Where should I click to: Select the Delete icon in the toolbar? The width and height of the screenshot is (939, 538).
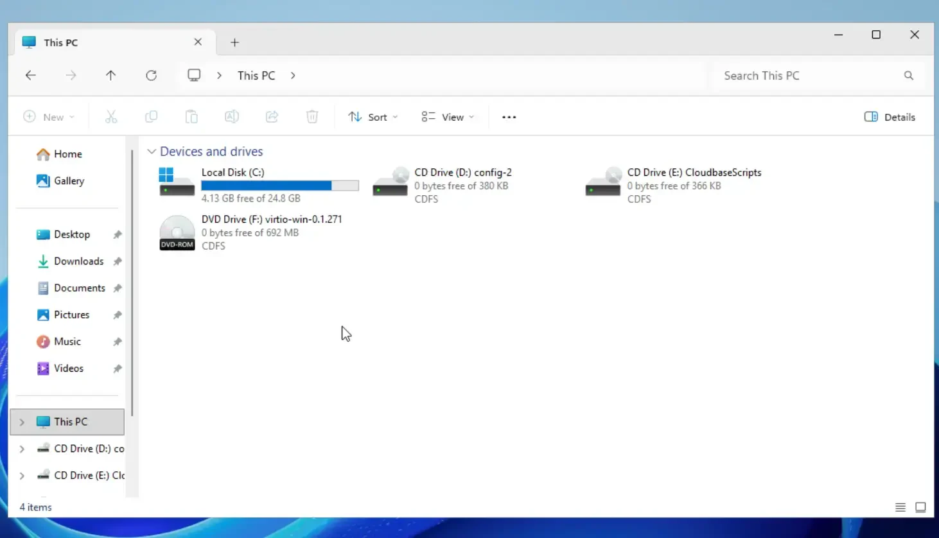click(x=312, y=116)
